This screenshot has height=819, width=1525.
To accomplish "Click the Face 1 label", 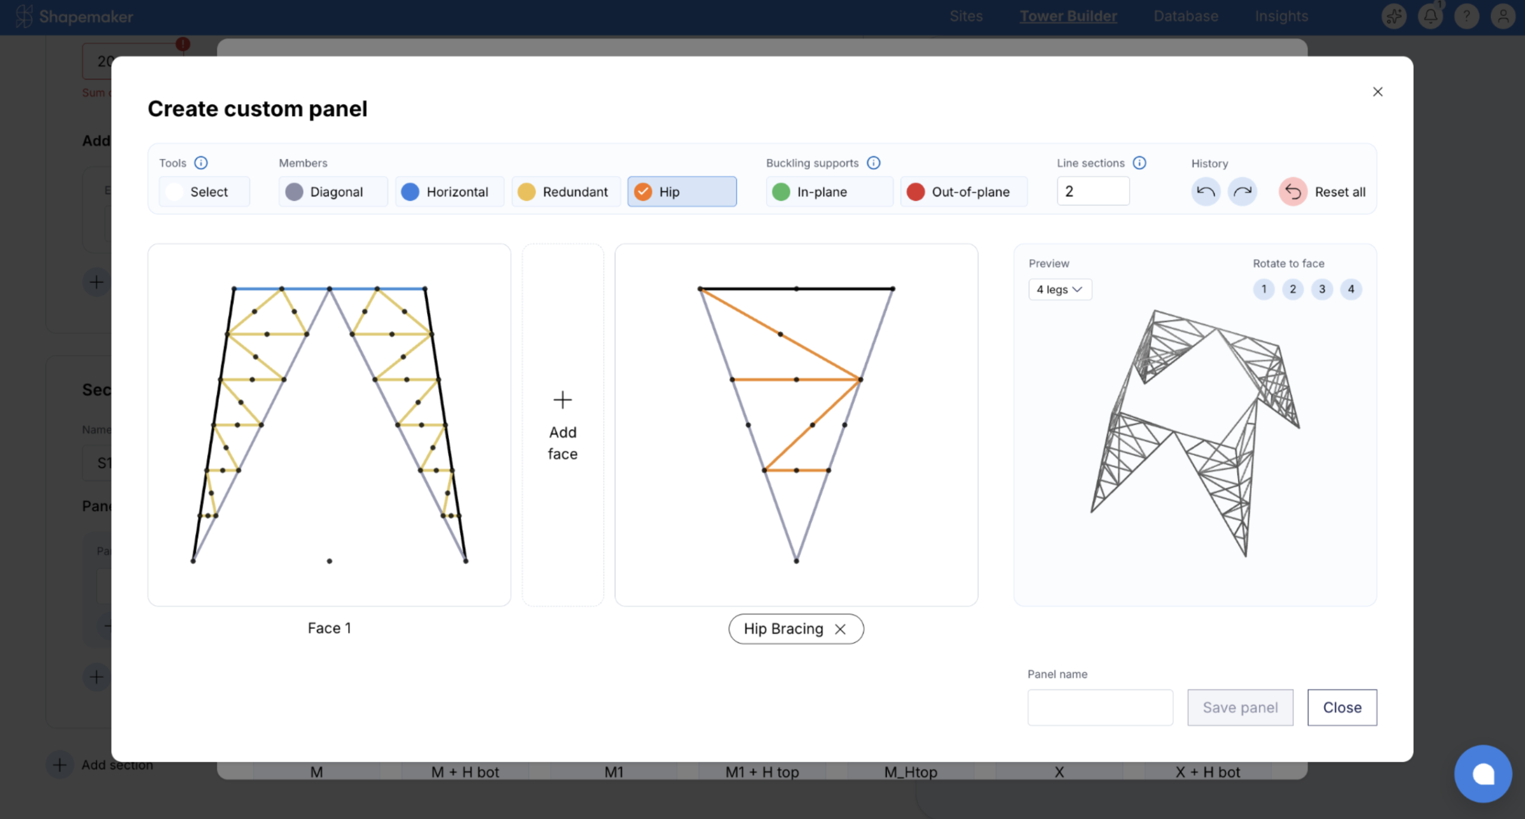I will coord(330,628).
